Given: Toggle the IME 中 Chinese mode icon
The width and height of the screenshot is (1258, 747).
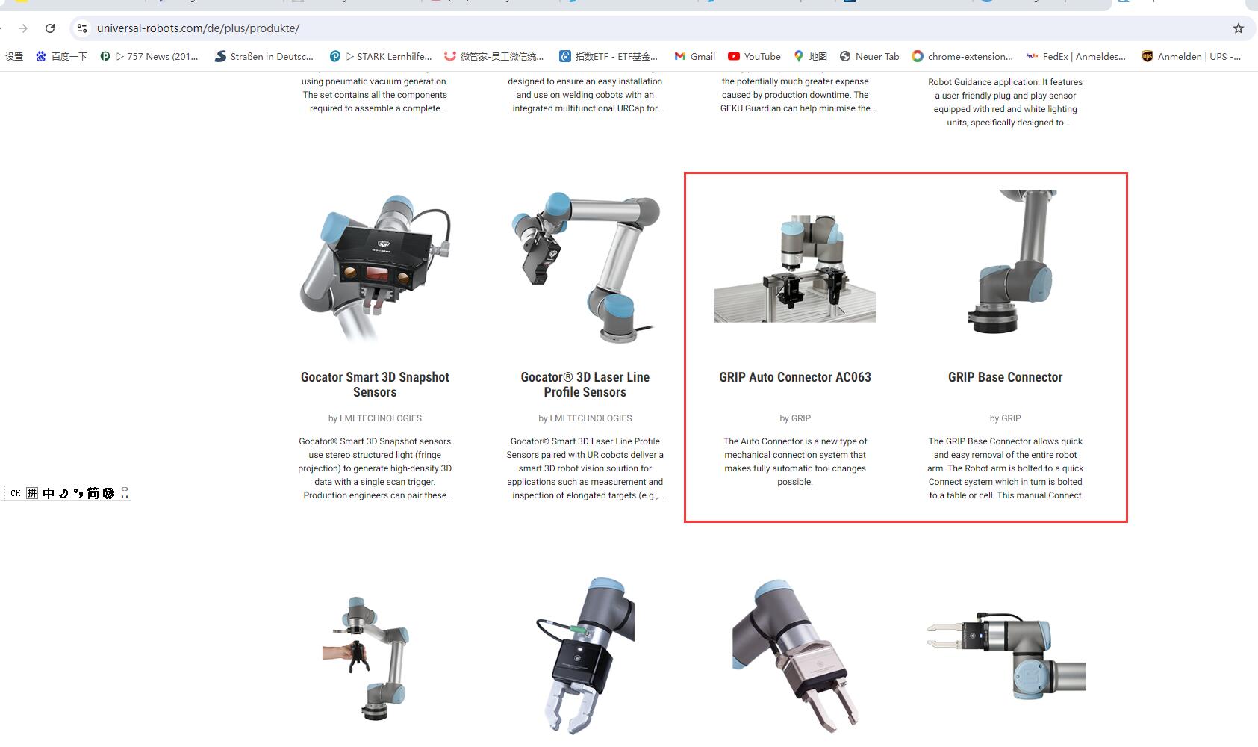Looking at the screenshot, I should [49, 493].
